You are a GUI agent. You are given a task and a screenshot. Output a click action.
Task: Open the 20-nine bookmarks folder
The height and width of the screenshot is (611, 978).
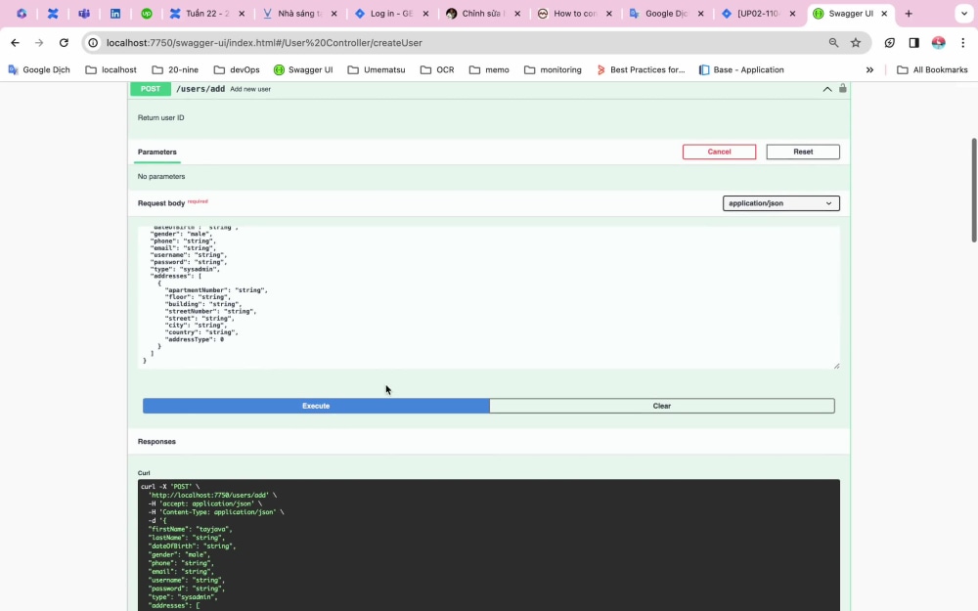(x=175, y=69)
